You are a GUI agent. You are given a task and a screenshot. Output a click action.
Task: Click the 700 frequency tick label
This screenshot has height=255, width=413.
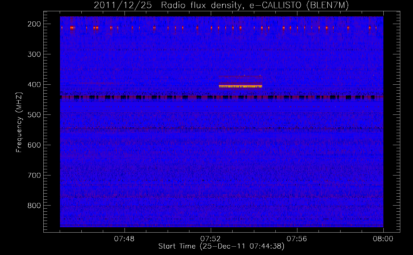coord(34,175)
